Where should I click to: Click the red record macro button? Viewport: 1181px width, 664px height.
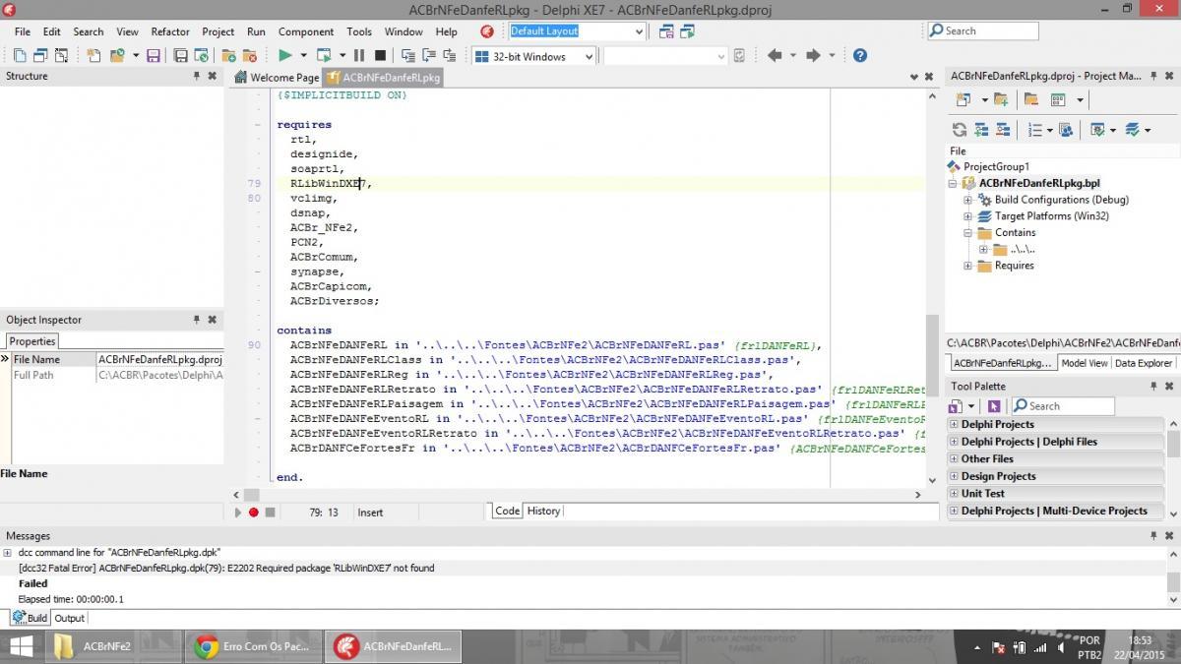(x=253, y=513)
